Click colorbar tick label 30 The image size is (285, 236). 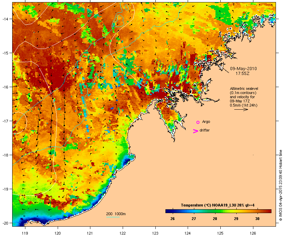pos(257,219)
